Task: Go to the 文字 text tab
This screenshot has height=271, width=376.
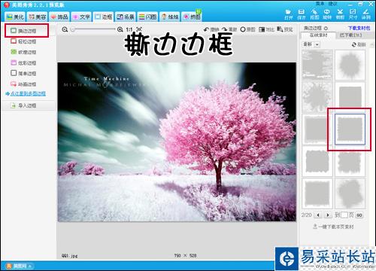Action: coord(80,17)
